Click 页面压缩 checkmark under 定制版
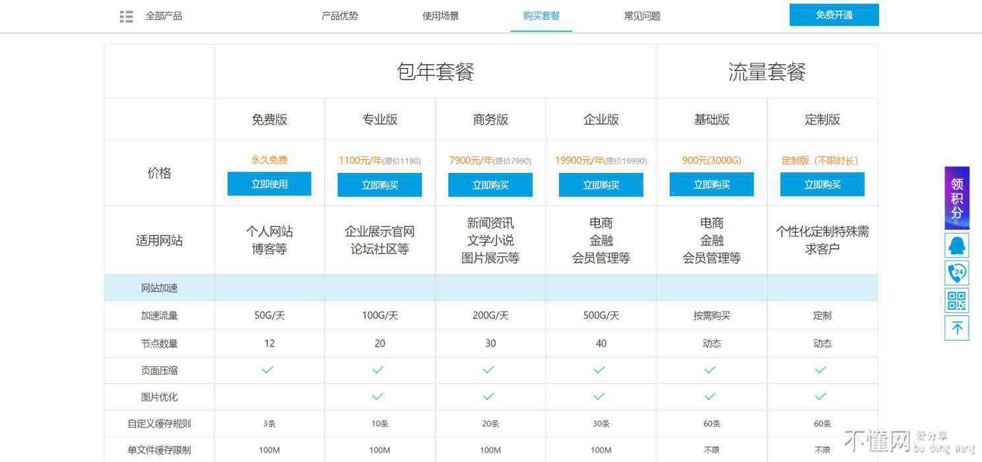Image resolution: width=982 pixels, height=462 pixels. (x=820, y=370)
